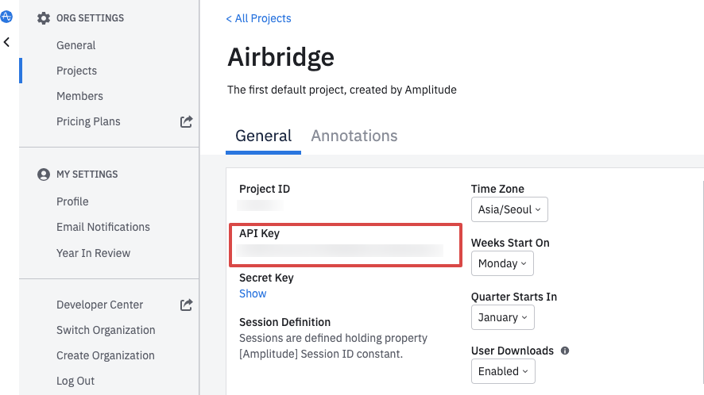Screen dimensions: 704x395
Task: Open General org settings
Action: pos(75,45)
